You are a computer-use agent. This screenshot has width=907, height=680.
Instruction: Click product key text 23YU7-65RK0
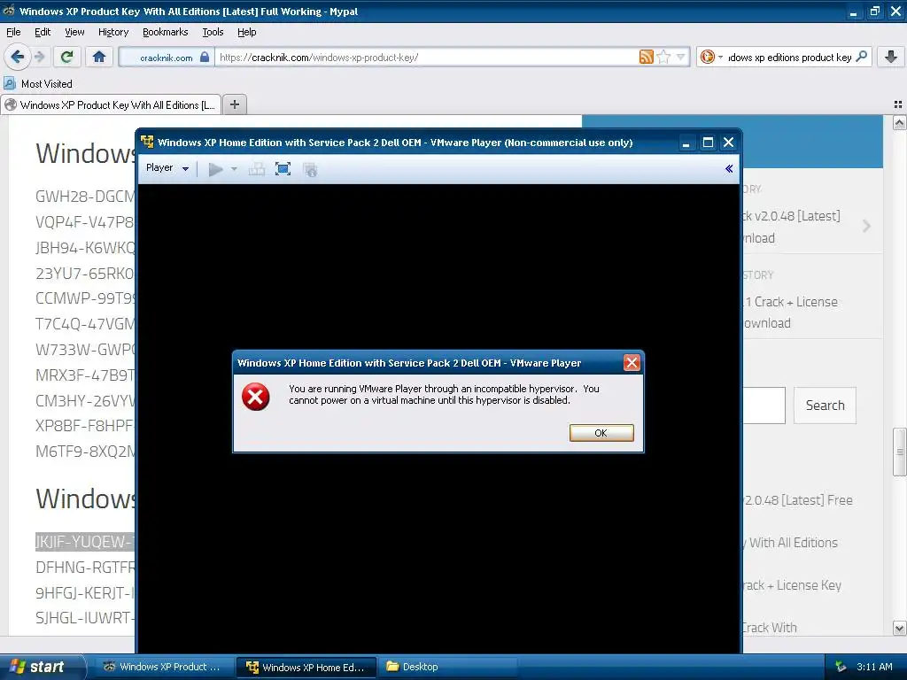85,273
